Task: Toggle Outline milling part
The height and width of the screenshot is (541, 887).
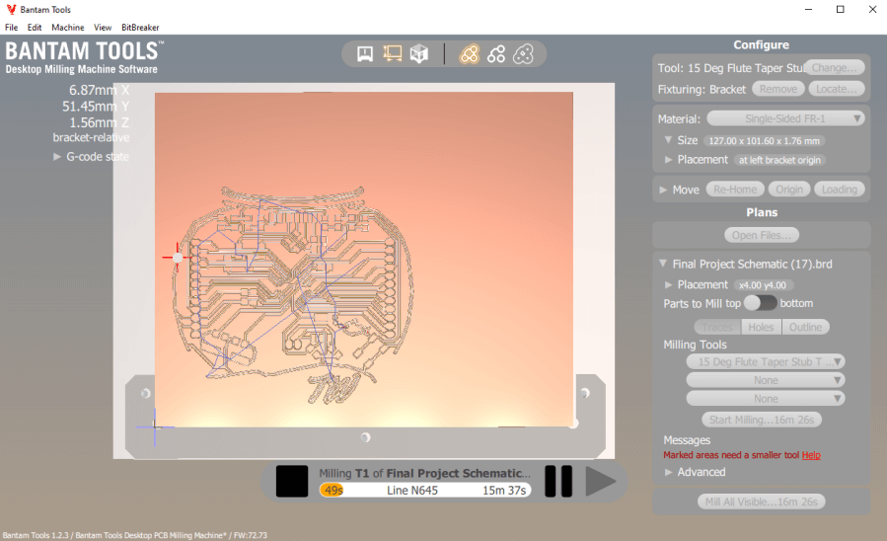Action: pyautogui.click(x=805, y=327)
